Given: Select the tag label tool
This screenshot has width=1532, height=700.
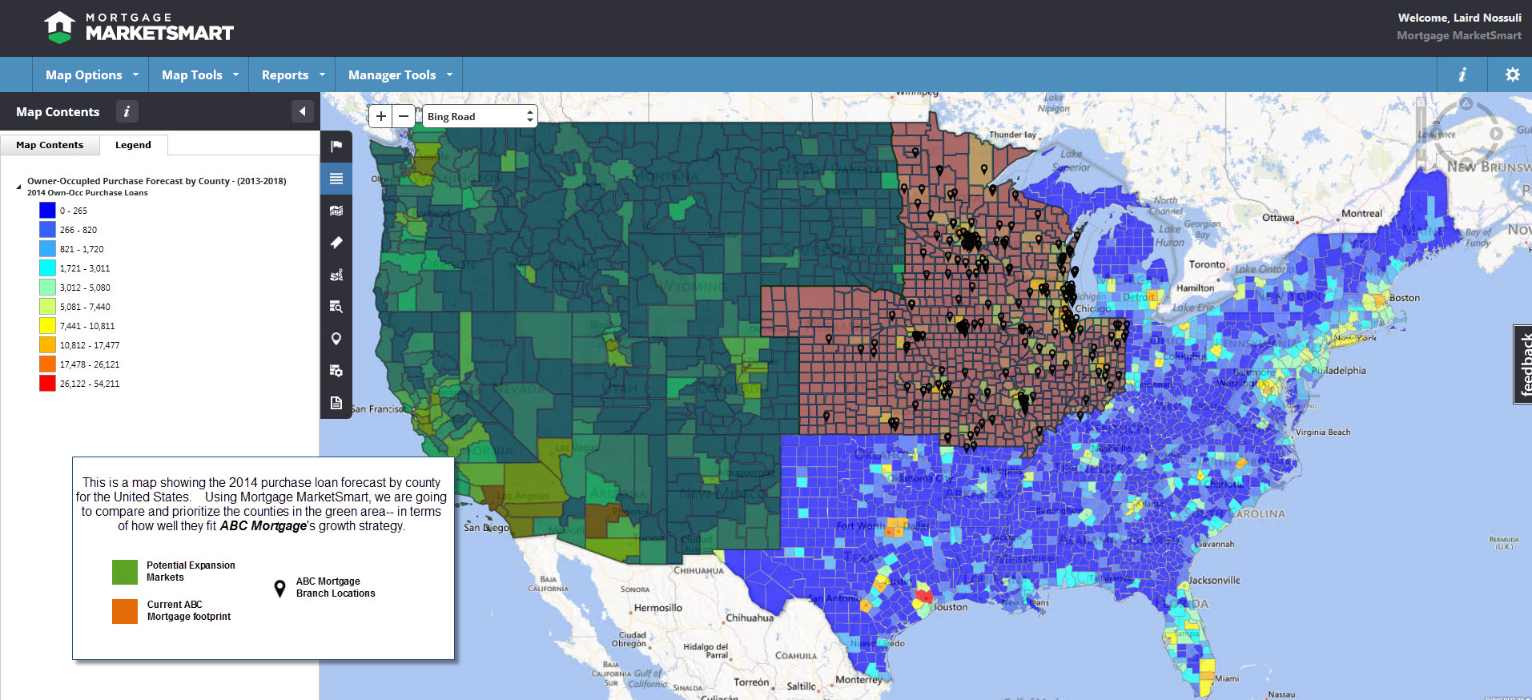Looking at the screenshot, I should click(336, 243).
